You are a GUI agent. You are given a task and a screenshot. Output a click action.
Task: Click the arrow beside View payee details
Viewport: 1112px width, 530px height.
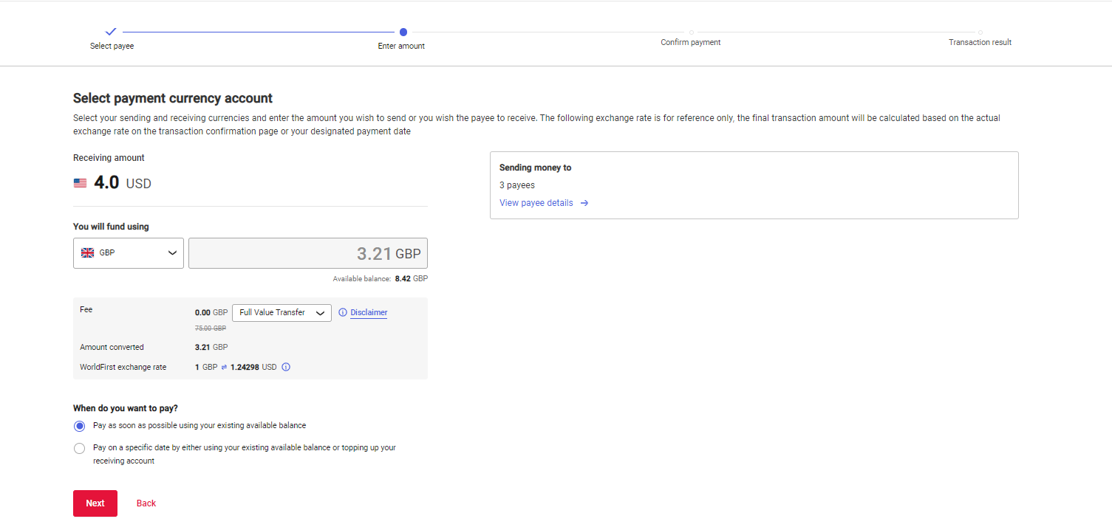click(584, 203)
